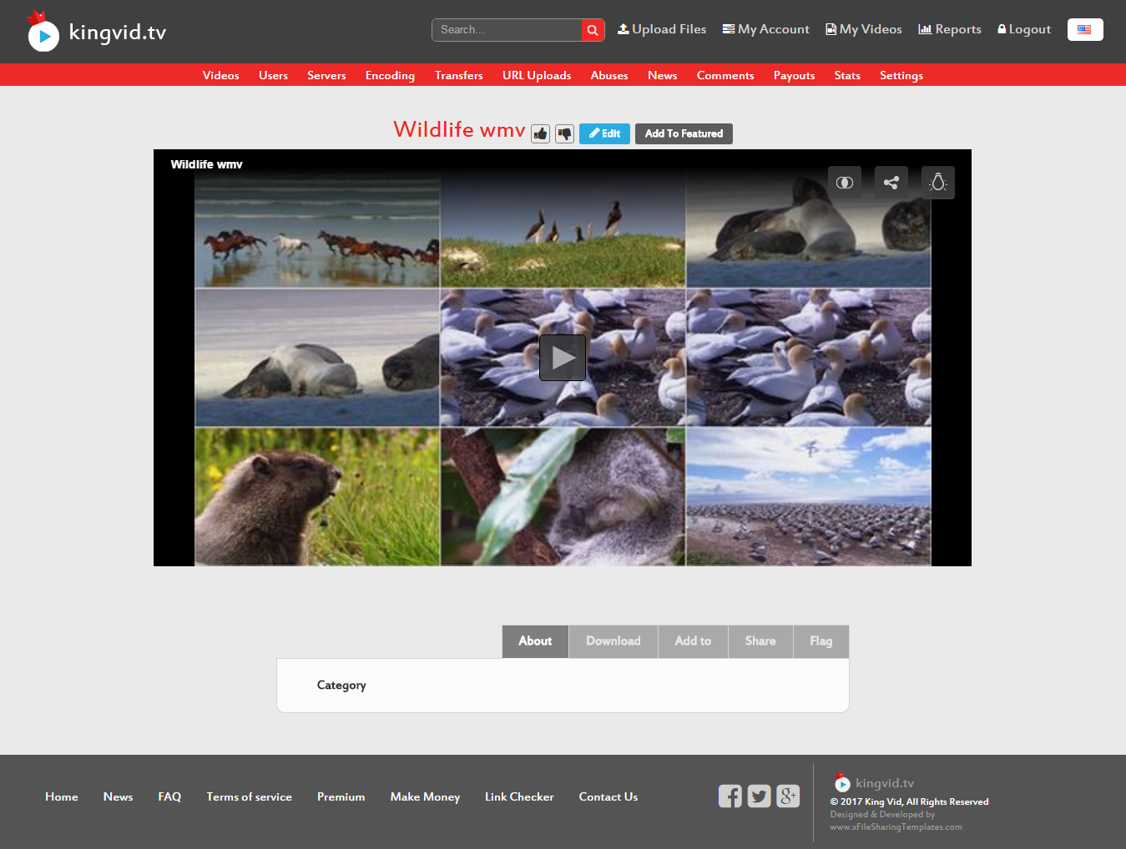Click the Home footer link
Screen dimensions: 1126x849
62,796
